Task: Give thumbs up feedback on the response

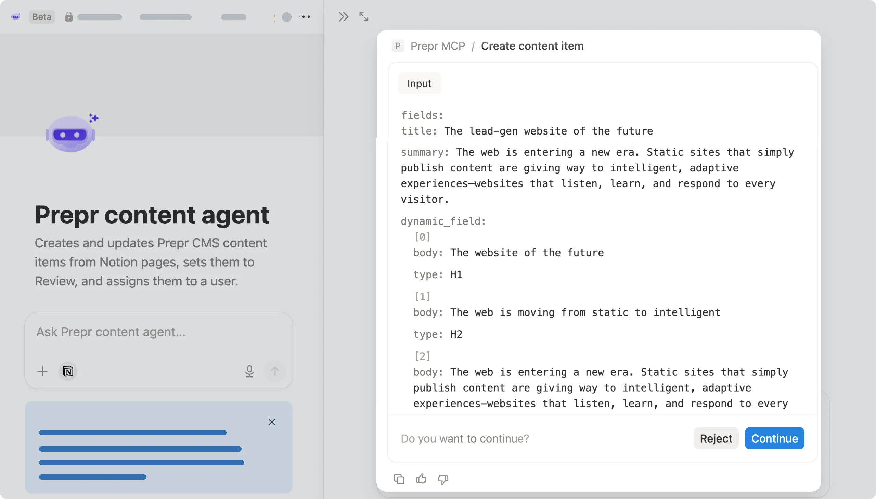Action: 421,479
